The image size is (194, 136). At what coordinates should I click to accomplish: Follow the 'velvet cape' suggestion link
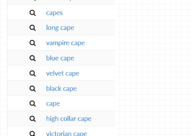pyautogui.click(x=63, y=73)
